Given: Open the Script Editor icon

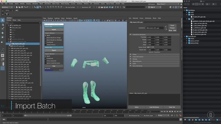Looking at the screenshot, I should point(181,120).
